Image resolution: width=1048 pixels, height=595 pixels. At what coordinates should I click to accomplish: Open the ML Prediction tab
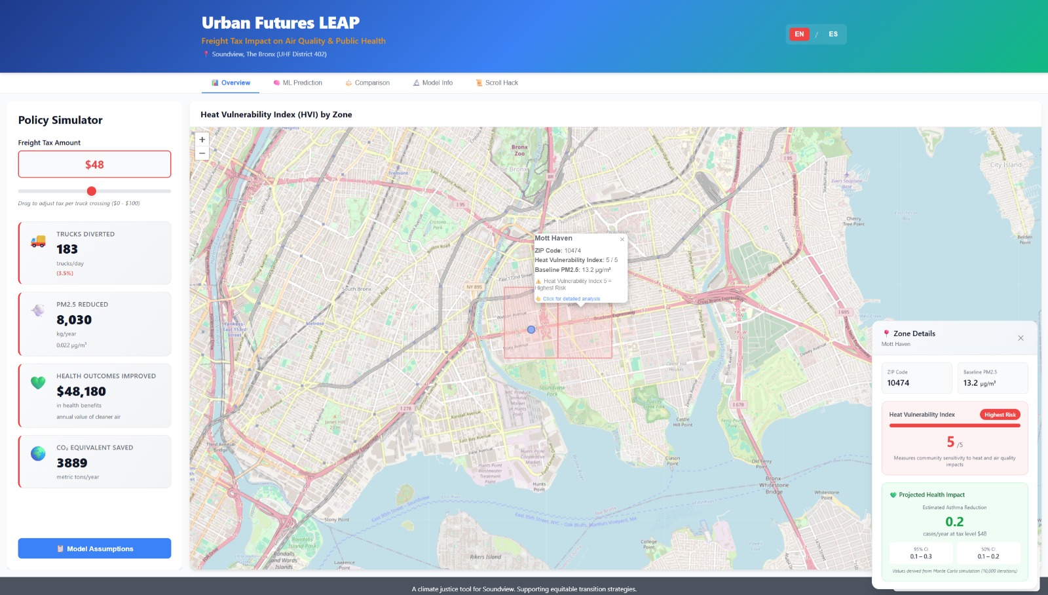[x=298, y=83]
